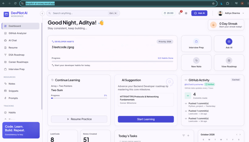Click the Prompts lightning icon
Viewport: 249px width, 142px height.
pos(5,98)
